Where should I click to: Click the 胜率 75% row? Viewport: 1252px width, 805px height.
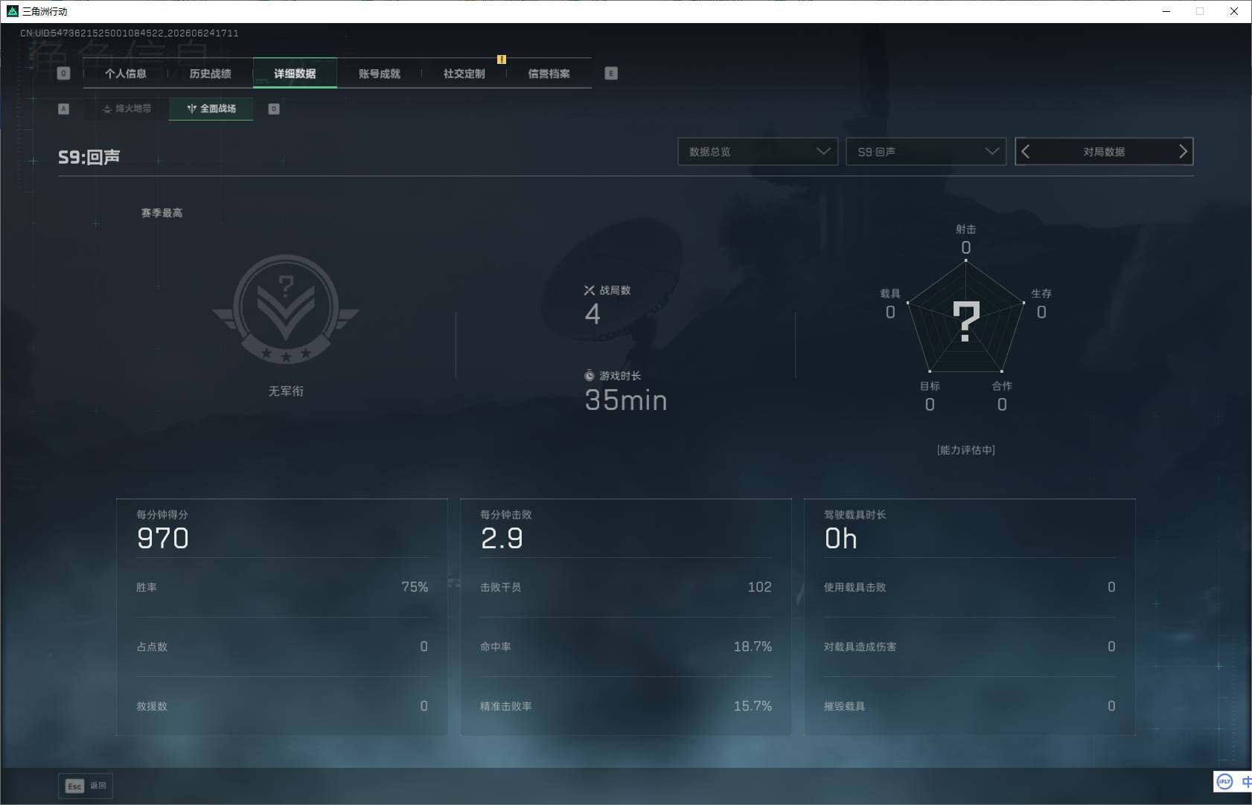282,587
